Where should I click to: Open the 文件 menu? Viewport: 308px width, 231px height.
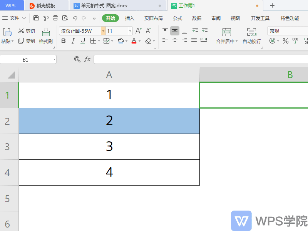(14, 18)
